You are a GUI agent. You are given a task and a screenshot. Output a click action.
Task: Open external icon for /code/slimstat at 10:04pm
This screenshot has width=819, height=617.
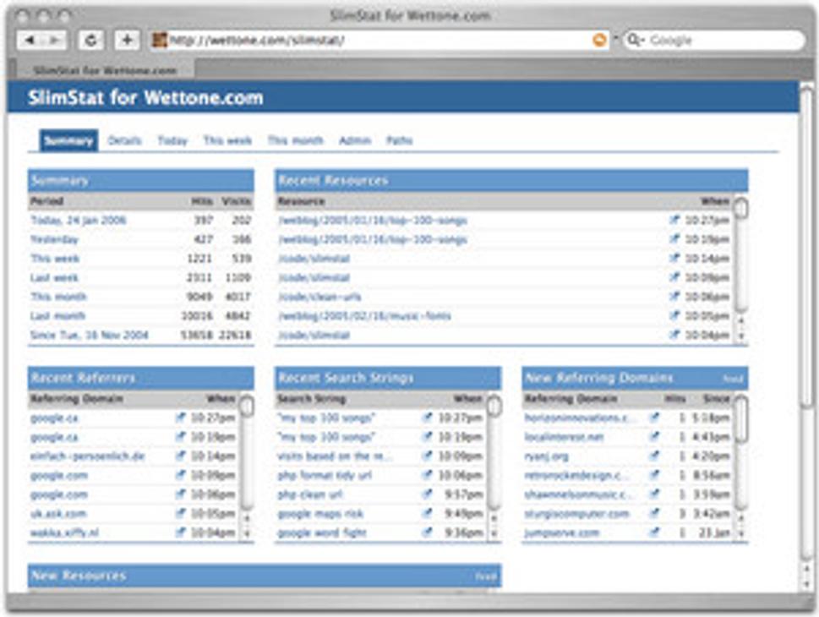[x=674, y=335]
